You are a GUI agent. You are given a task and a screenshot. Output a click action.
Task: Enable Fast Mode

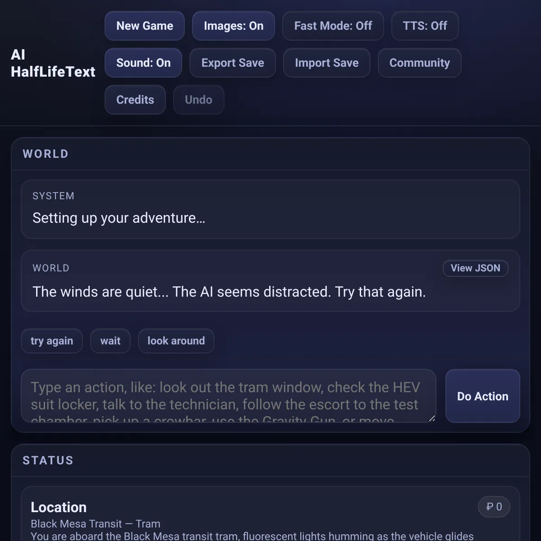333,26
